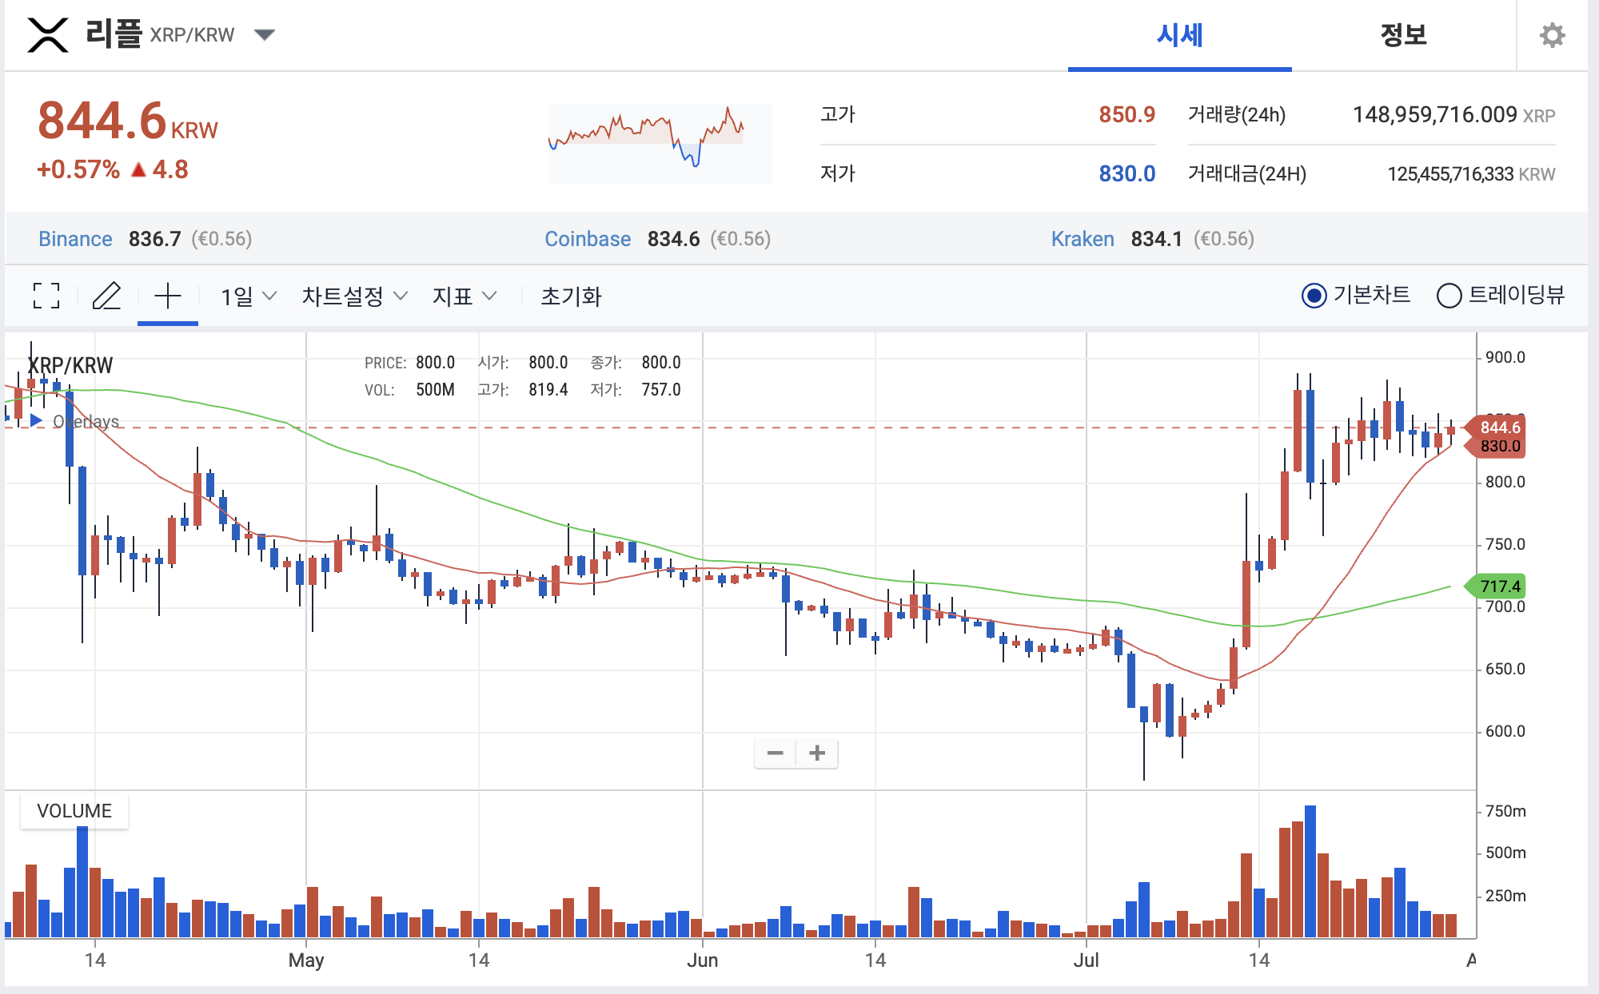Viewport: 1599px width, 994px height.
Task: Expand the Overlays arrow on chart
Action: pos(36,420)
